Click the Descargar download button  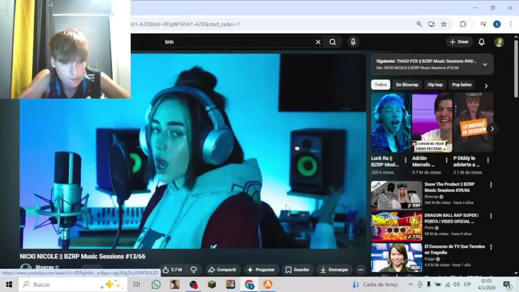(334, 270)
